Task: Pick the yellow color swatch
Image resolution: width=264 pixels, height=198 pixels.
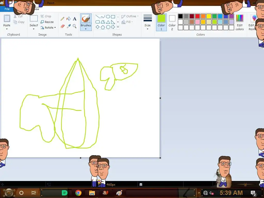Action: (x=209, y=16)
